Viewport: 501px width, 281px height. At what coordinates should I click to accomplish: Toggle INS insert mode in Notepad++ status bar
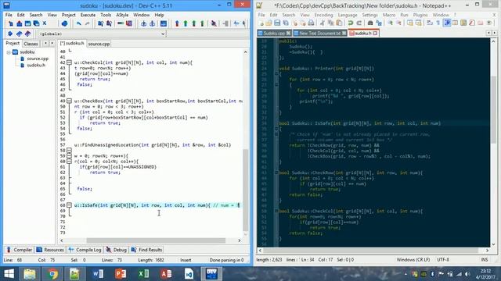pyautogui.click(x=485, y=260)
